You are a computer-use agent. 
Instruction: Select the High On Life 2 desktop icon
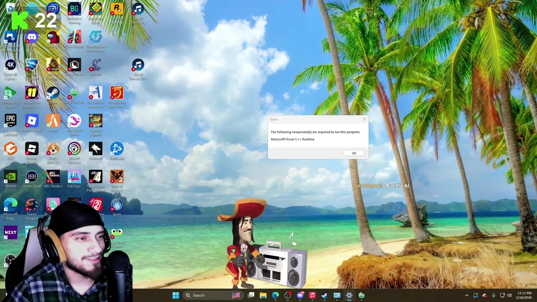(74, 97)
